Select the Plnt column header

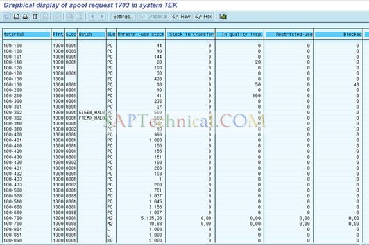click(58, 35)
